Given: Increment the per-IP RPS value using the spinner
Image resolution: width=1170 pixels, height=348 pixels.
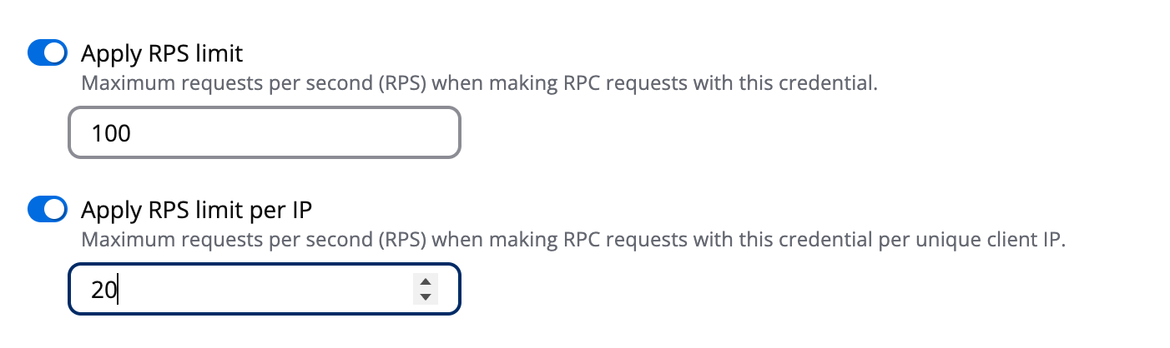Looking at the screenshot, I should [x=426, y=282].
